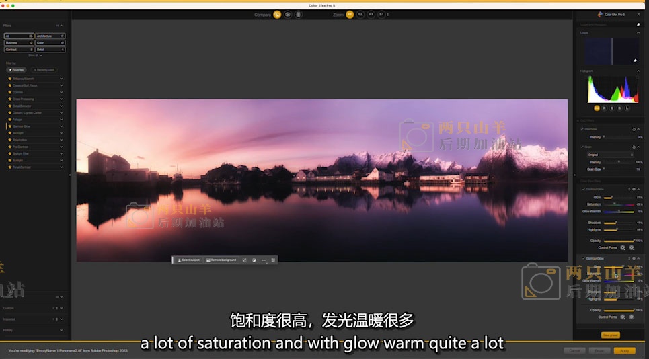649x359 pixels.
Task: Show the red histogram channel
Action: point(605,108)
